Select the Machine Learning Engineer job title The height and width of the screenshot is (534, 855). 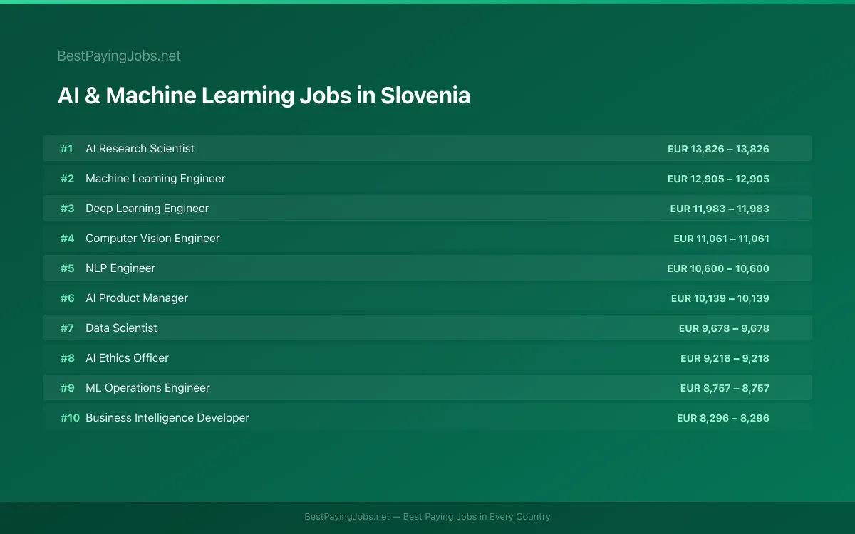click(155, 178)
